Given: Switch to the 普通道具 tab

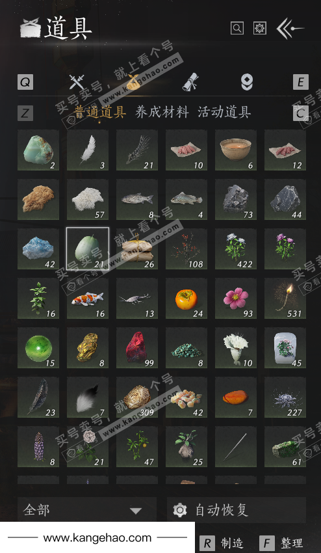Looking at the screenshot, I should click(100, 112).
